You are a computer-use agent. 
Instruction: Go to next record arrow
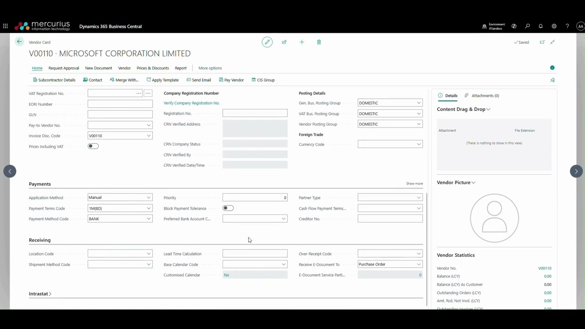click(x=576, y=171)
